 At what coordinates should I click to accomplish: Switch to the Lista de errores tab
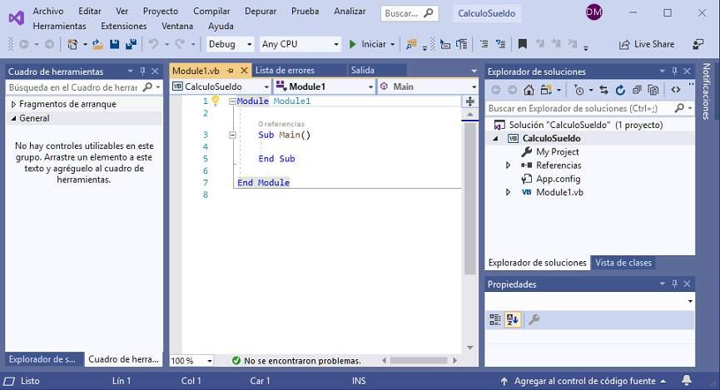285,71
